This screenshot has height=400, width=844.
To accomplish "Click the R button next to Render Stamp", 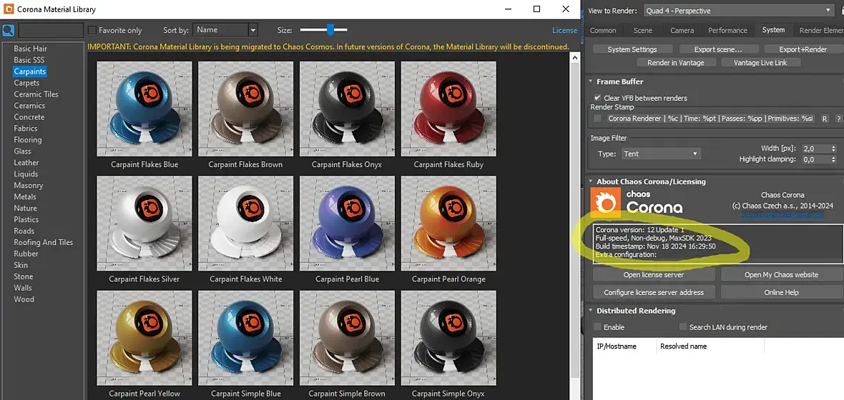I will (x=824, y=119).
